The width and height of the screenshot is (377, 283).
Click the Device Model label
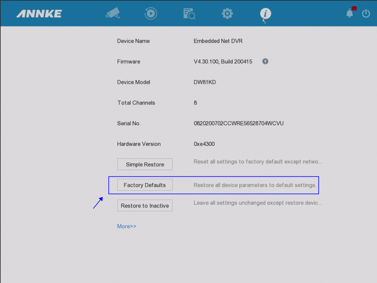[134, 82]
